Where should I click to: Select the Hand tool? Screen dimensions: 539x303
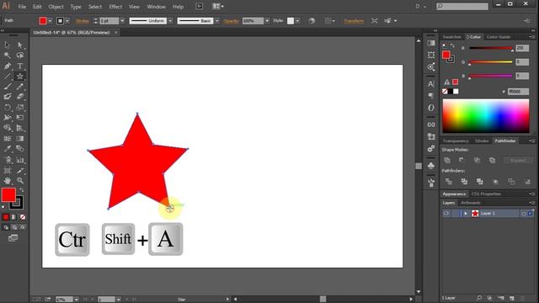(x=8, y=180)
